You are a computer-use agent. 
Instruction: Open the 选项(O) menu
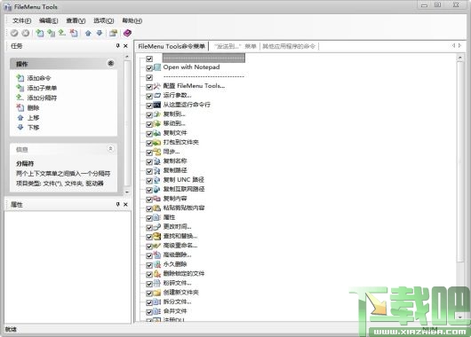[x=104, y=20]
